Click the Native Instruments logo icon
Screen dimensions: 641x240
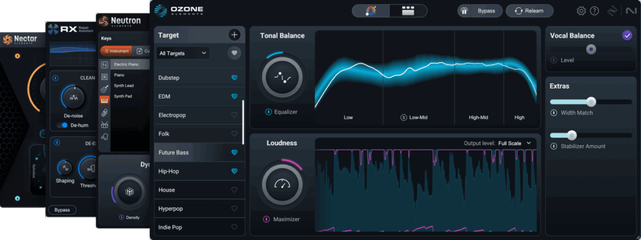click(631, 11)
